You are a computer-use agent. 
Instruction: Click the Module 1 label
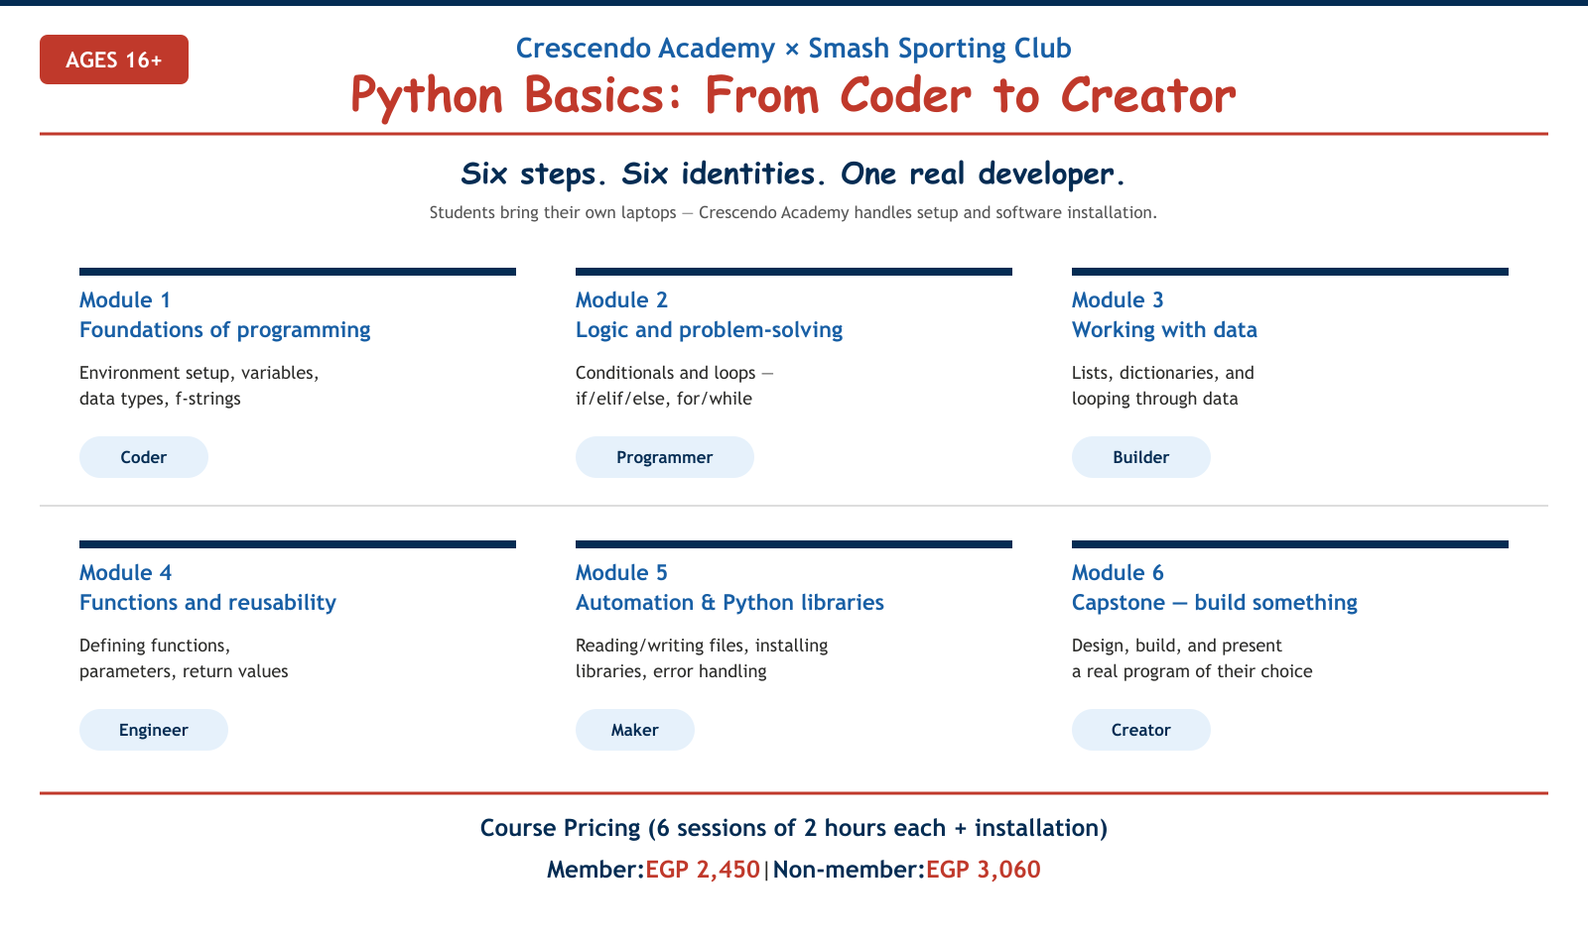click(x=125, y=299)
